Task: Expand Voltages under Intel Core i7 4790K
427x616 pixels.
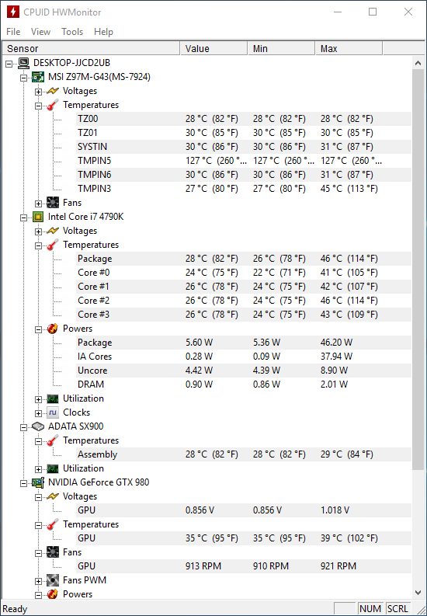Action: (x=38, y=231)
